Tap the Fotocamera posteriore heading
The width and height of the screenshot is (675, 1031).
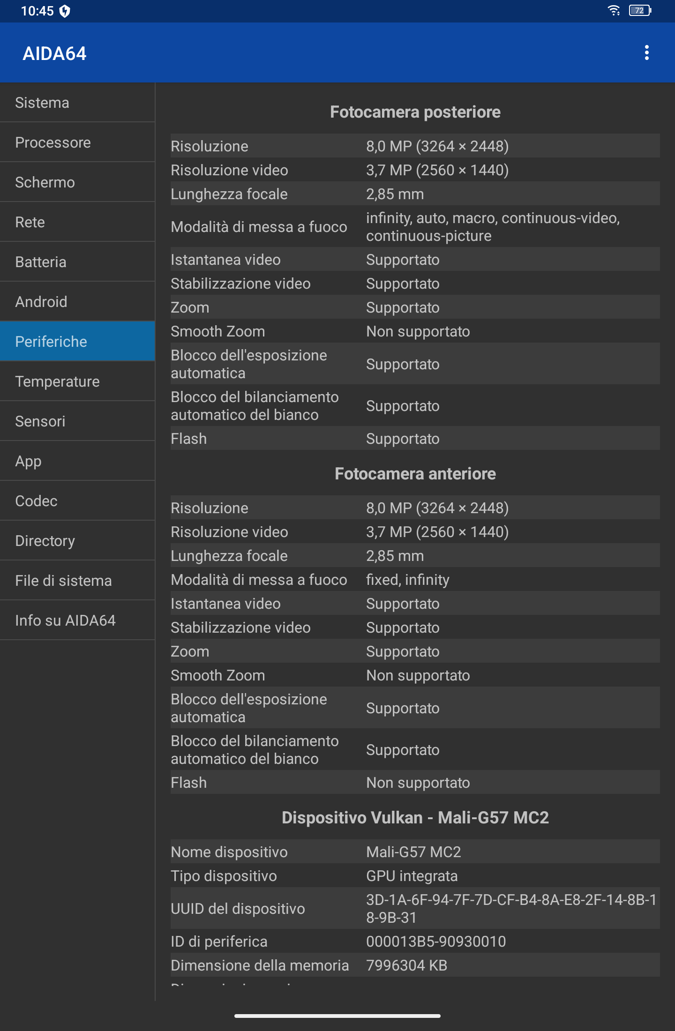click(415, 112)
